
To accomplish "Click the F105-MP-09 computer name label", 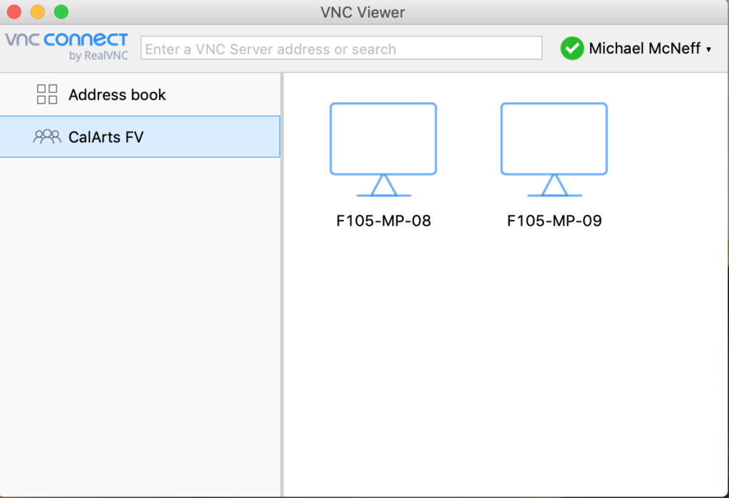I will click(554, 221).
